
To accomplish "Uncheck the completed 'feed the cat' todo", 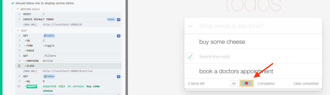I will pos(190,56).
